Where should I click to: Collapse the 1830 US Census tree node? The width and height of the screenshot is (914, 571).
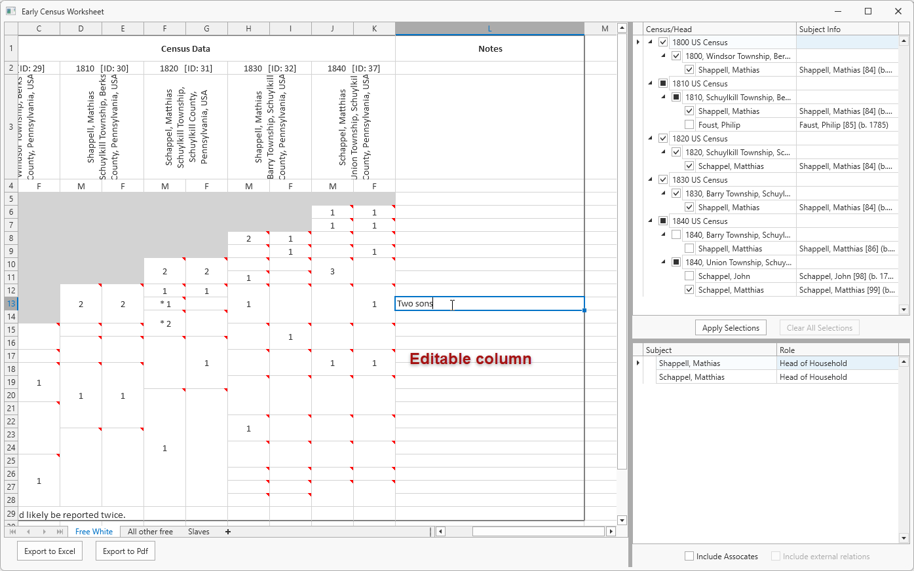(651, 179)
